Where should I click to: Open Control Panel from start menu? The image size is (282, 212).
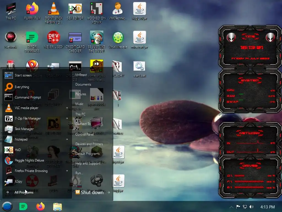point(85,134)
